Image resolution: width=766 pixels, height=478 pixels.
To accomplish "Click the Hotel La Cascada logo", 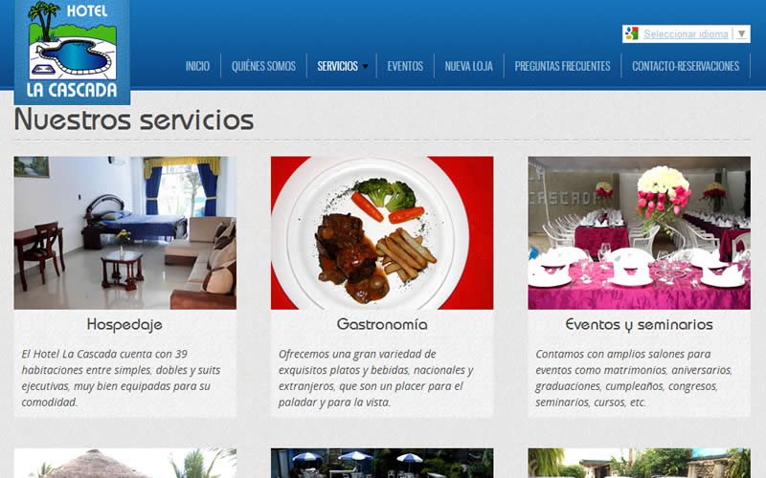I will [72, 52].
